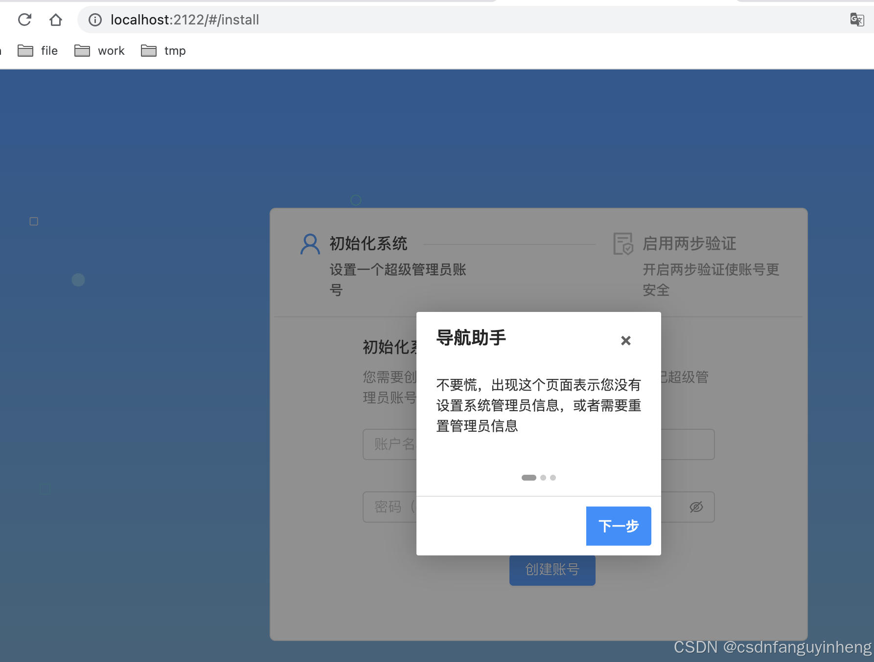Open the work bookmarks folder
The image size is (874, 662).
tap(100, 51)
